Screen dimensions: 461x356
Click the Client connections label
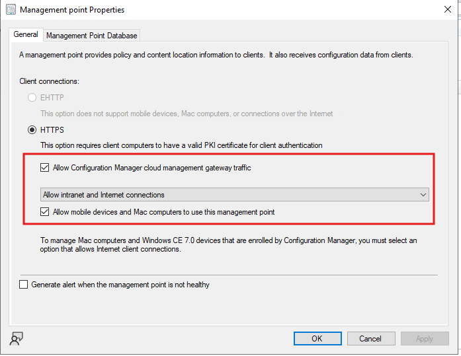click(x=50, y=81)
